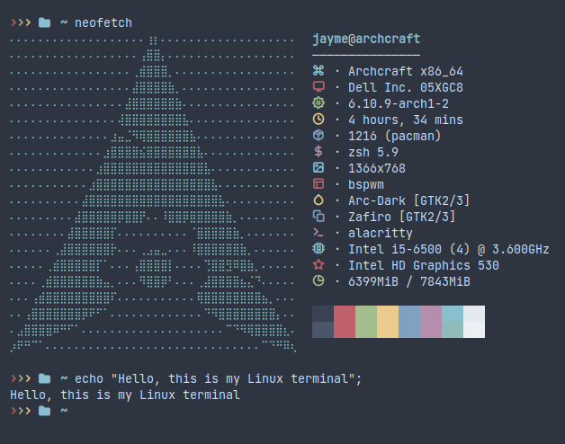This screenshot has height=444, width=565.
Task: Click the folder icon on the neofetch prompt line
Action: click(44, 22)
